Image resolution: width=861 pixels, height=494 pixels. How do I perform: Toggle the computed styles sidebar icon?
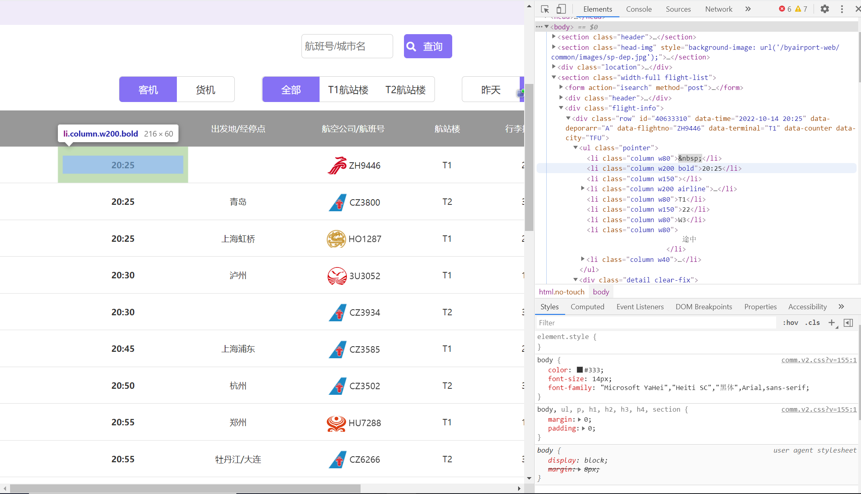point(848,323)
